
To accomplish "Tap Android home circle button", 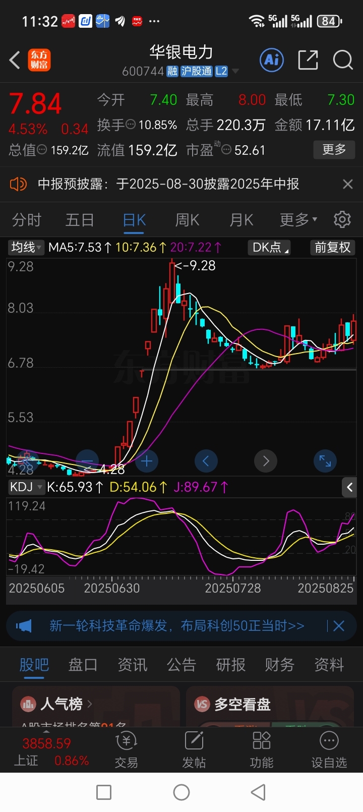I will (x=181, y=792).
